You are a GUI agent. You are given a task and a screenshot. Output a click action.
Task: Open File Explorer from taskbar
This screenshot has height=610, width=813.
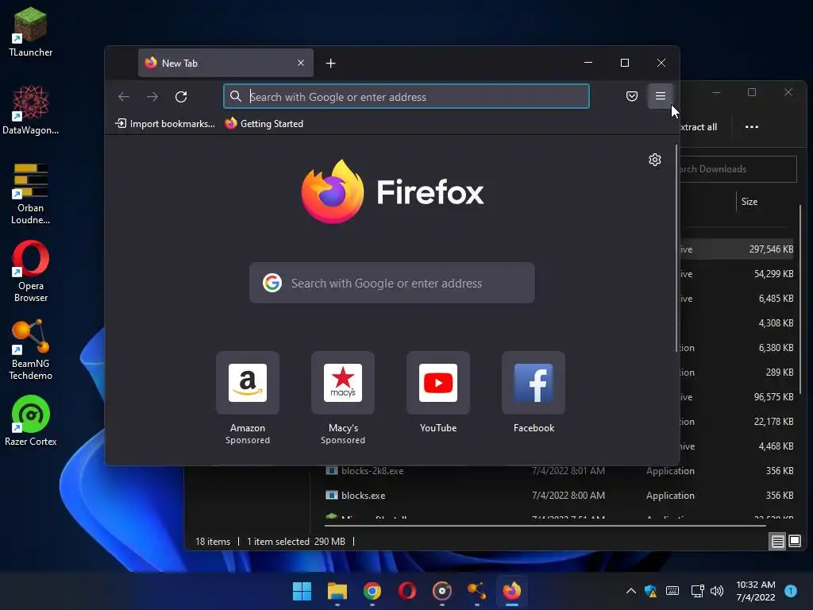click(x=337, y=591)
